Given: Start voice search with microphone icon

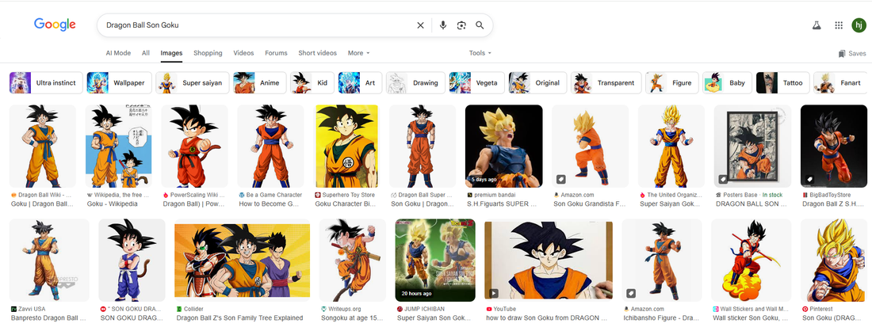Looking at the screenshot, I should [443, 25].
